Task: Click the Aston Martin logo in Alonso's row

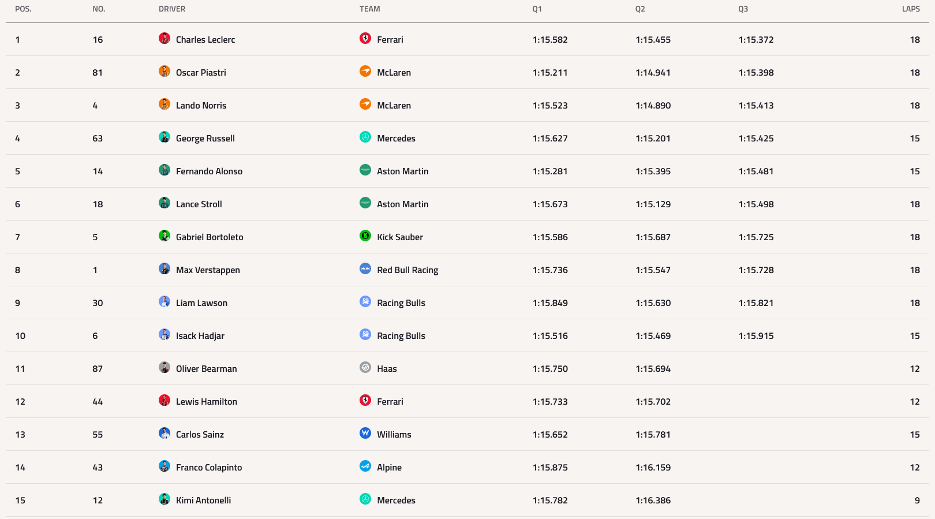Action: [365, 170]
